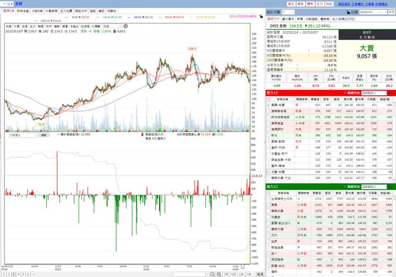Step the date back one day
396x277 pixels.
tap(383, 12)
